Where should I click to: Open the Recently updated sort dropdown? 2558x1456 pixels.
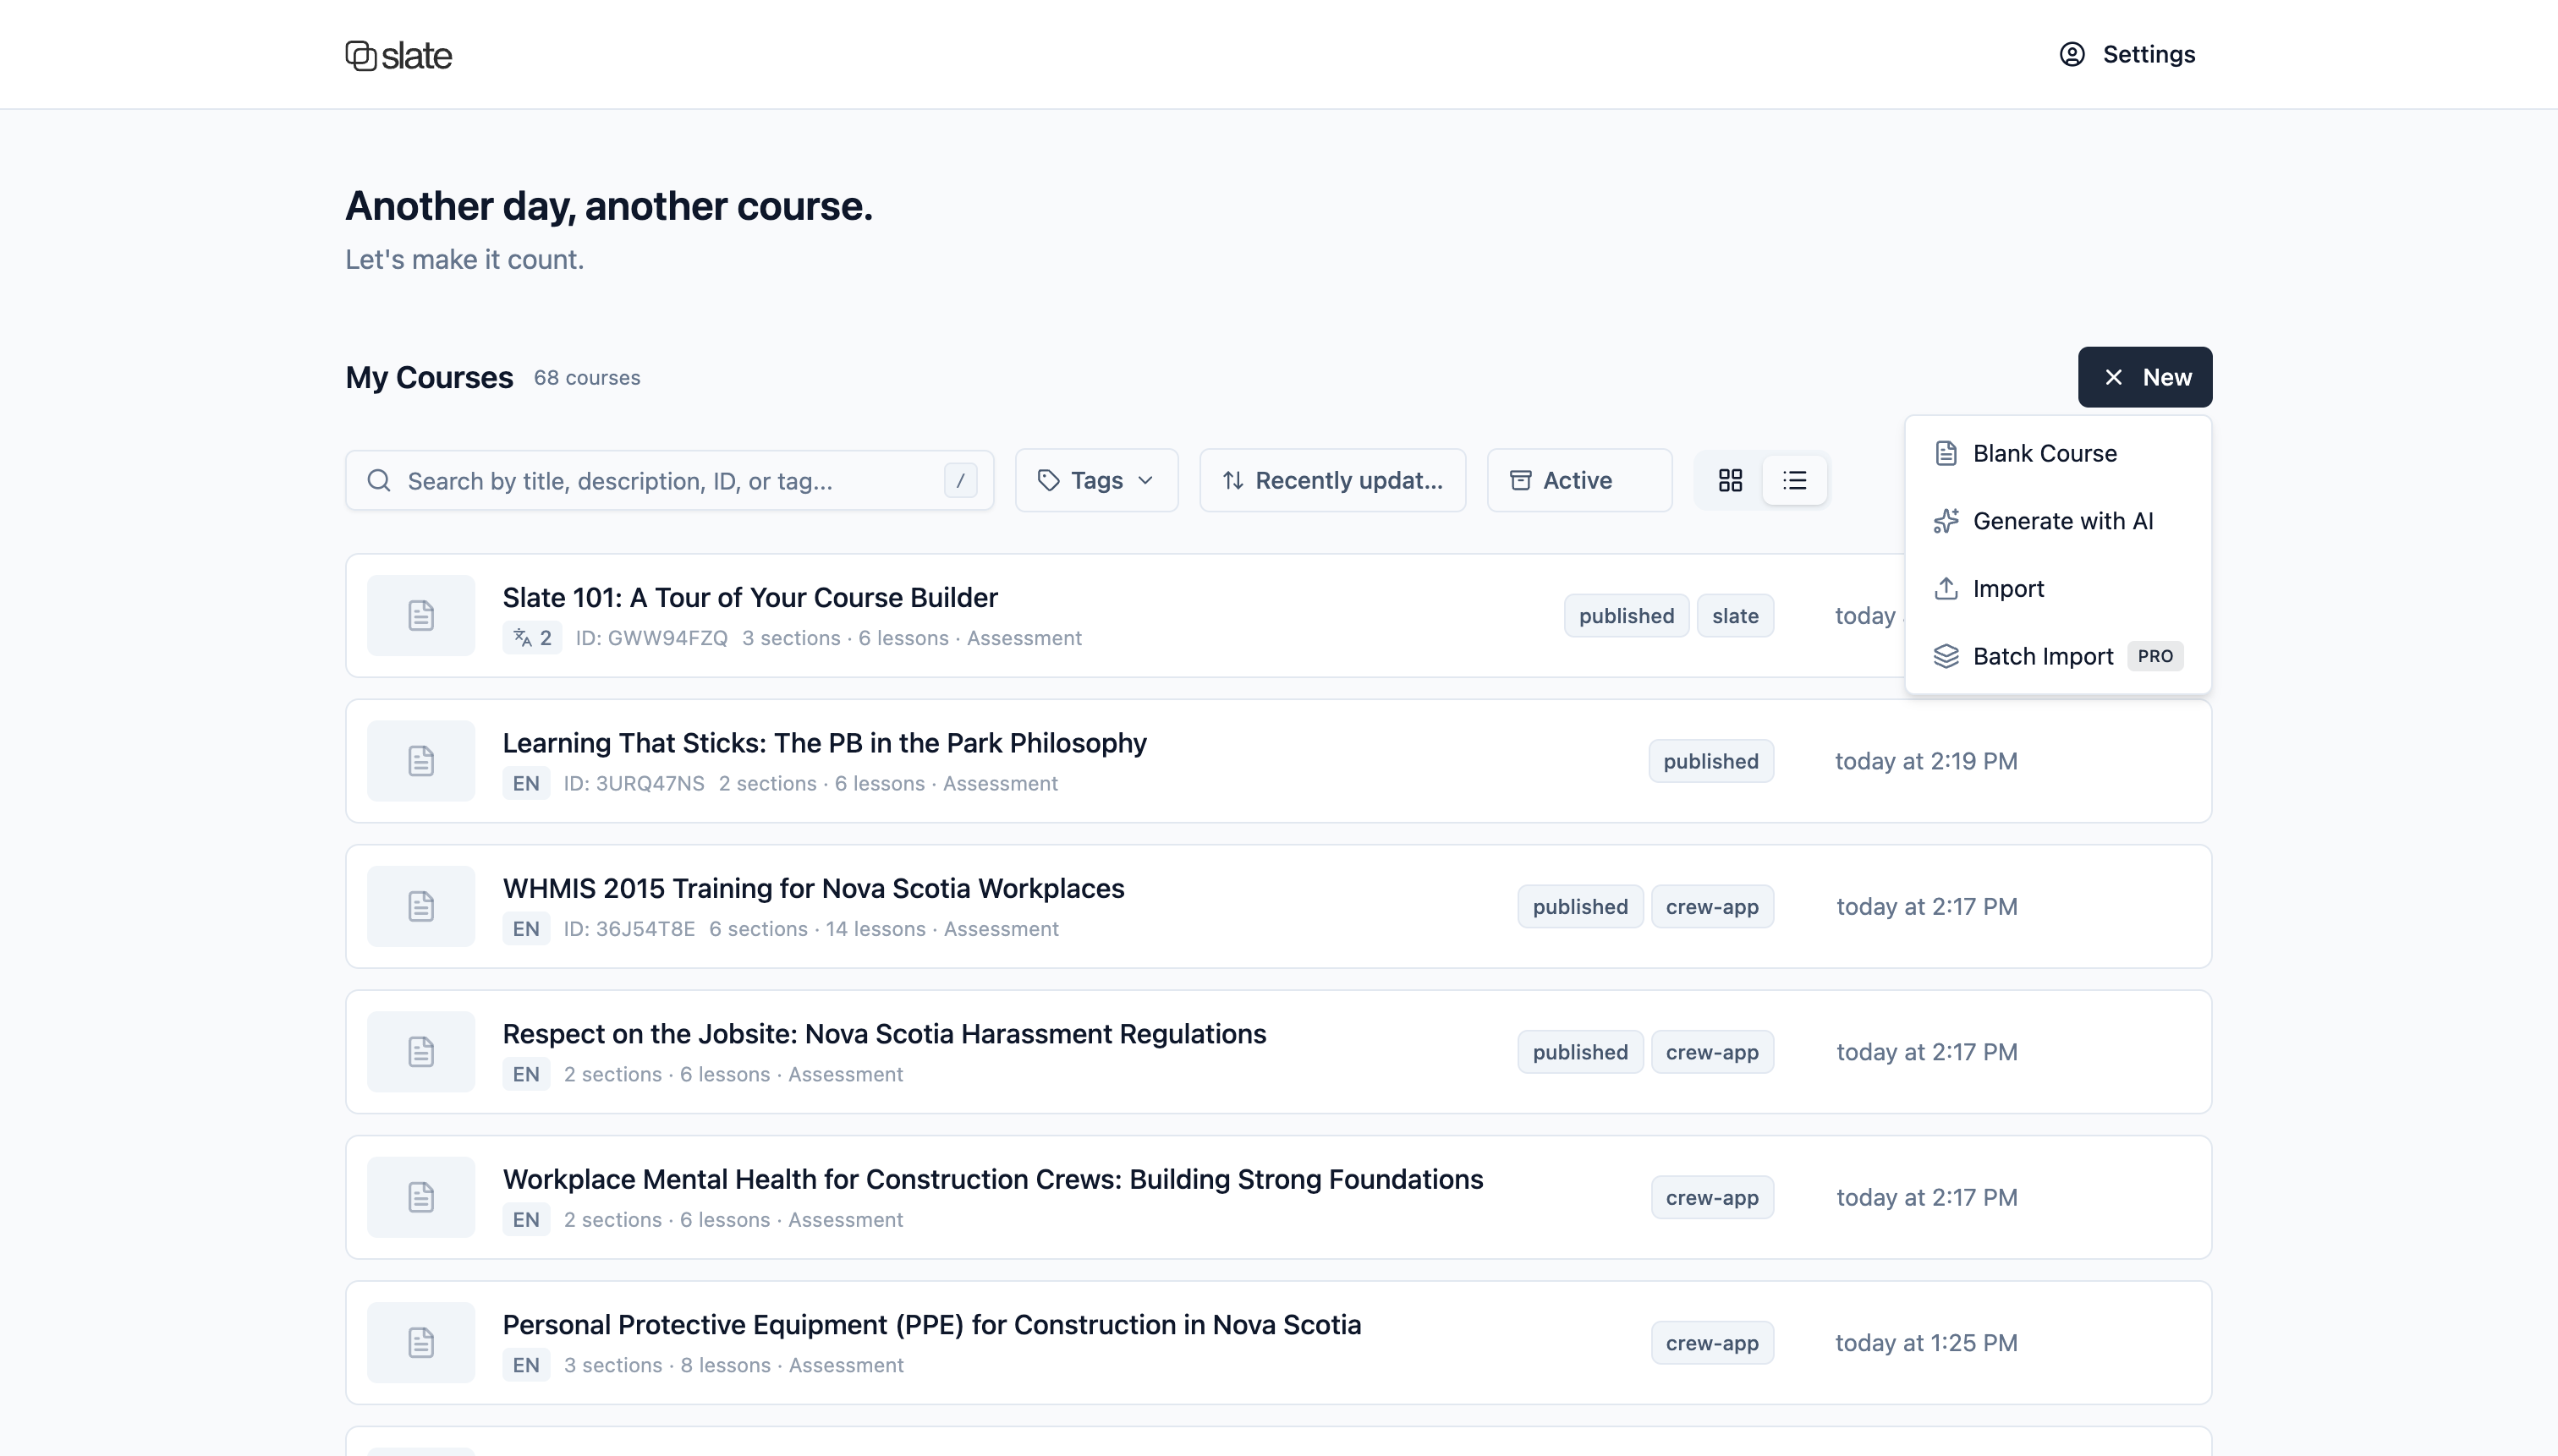[1331, 480]
